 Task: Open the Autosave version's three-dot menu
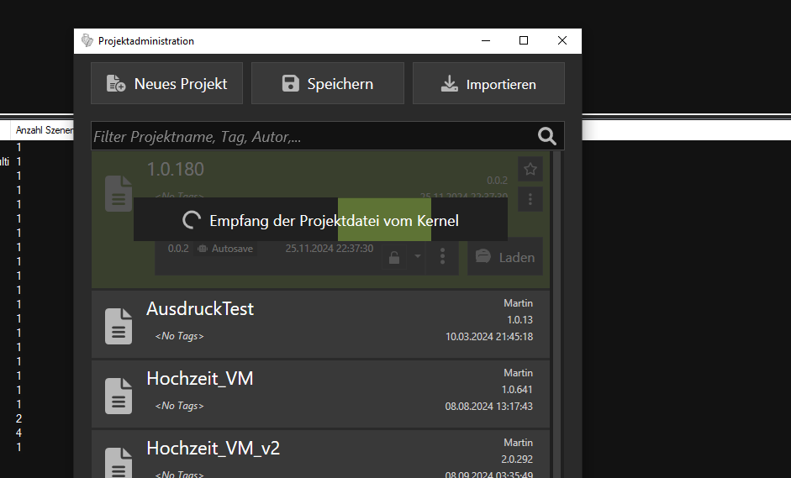(442, 257)
